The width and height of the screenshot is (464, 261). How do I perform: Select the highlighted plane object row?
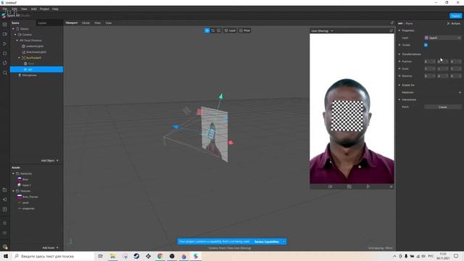tap(37, 70)
